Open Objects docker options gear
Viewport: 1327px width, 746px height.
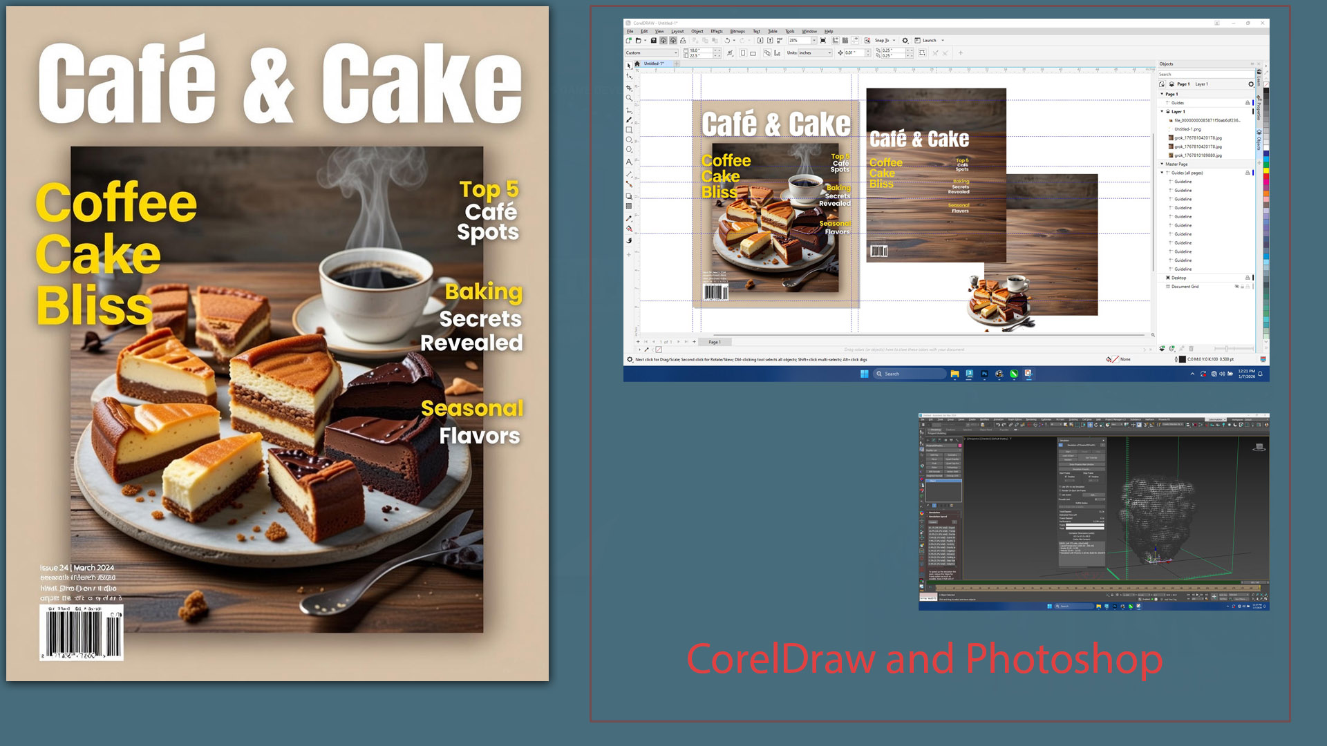(x=1251, y=84)
